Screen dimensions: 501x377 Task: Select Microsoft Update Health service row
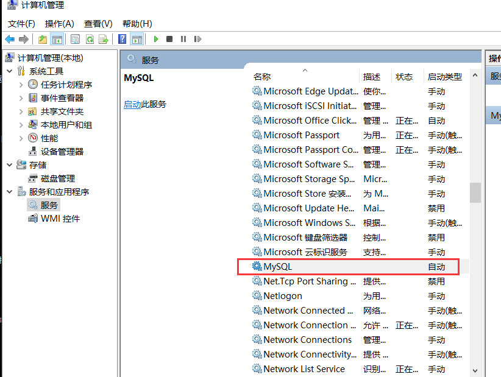360,208
